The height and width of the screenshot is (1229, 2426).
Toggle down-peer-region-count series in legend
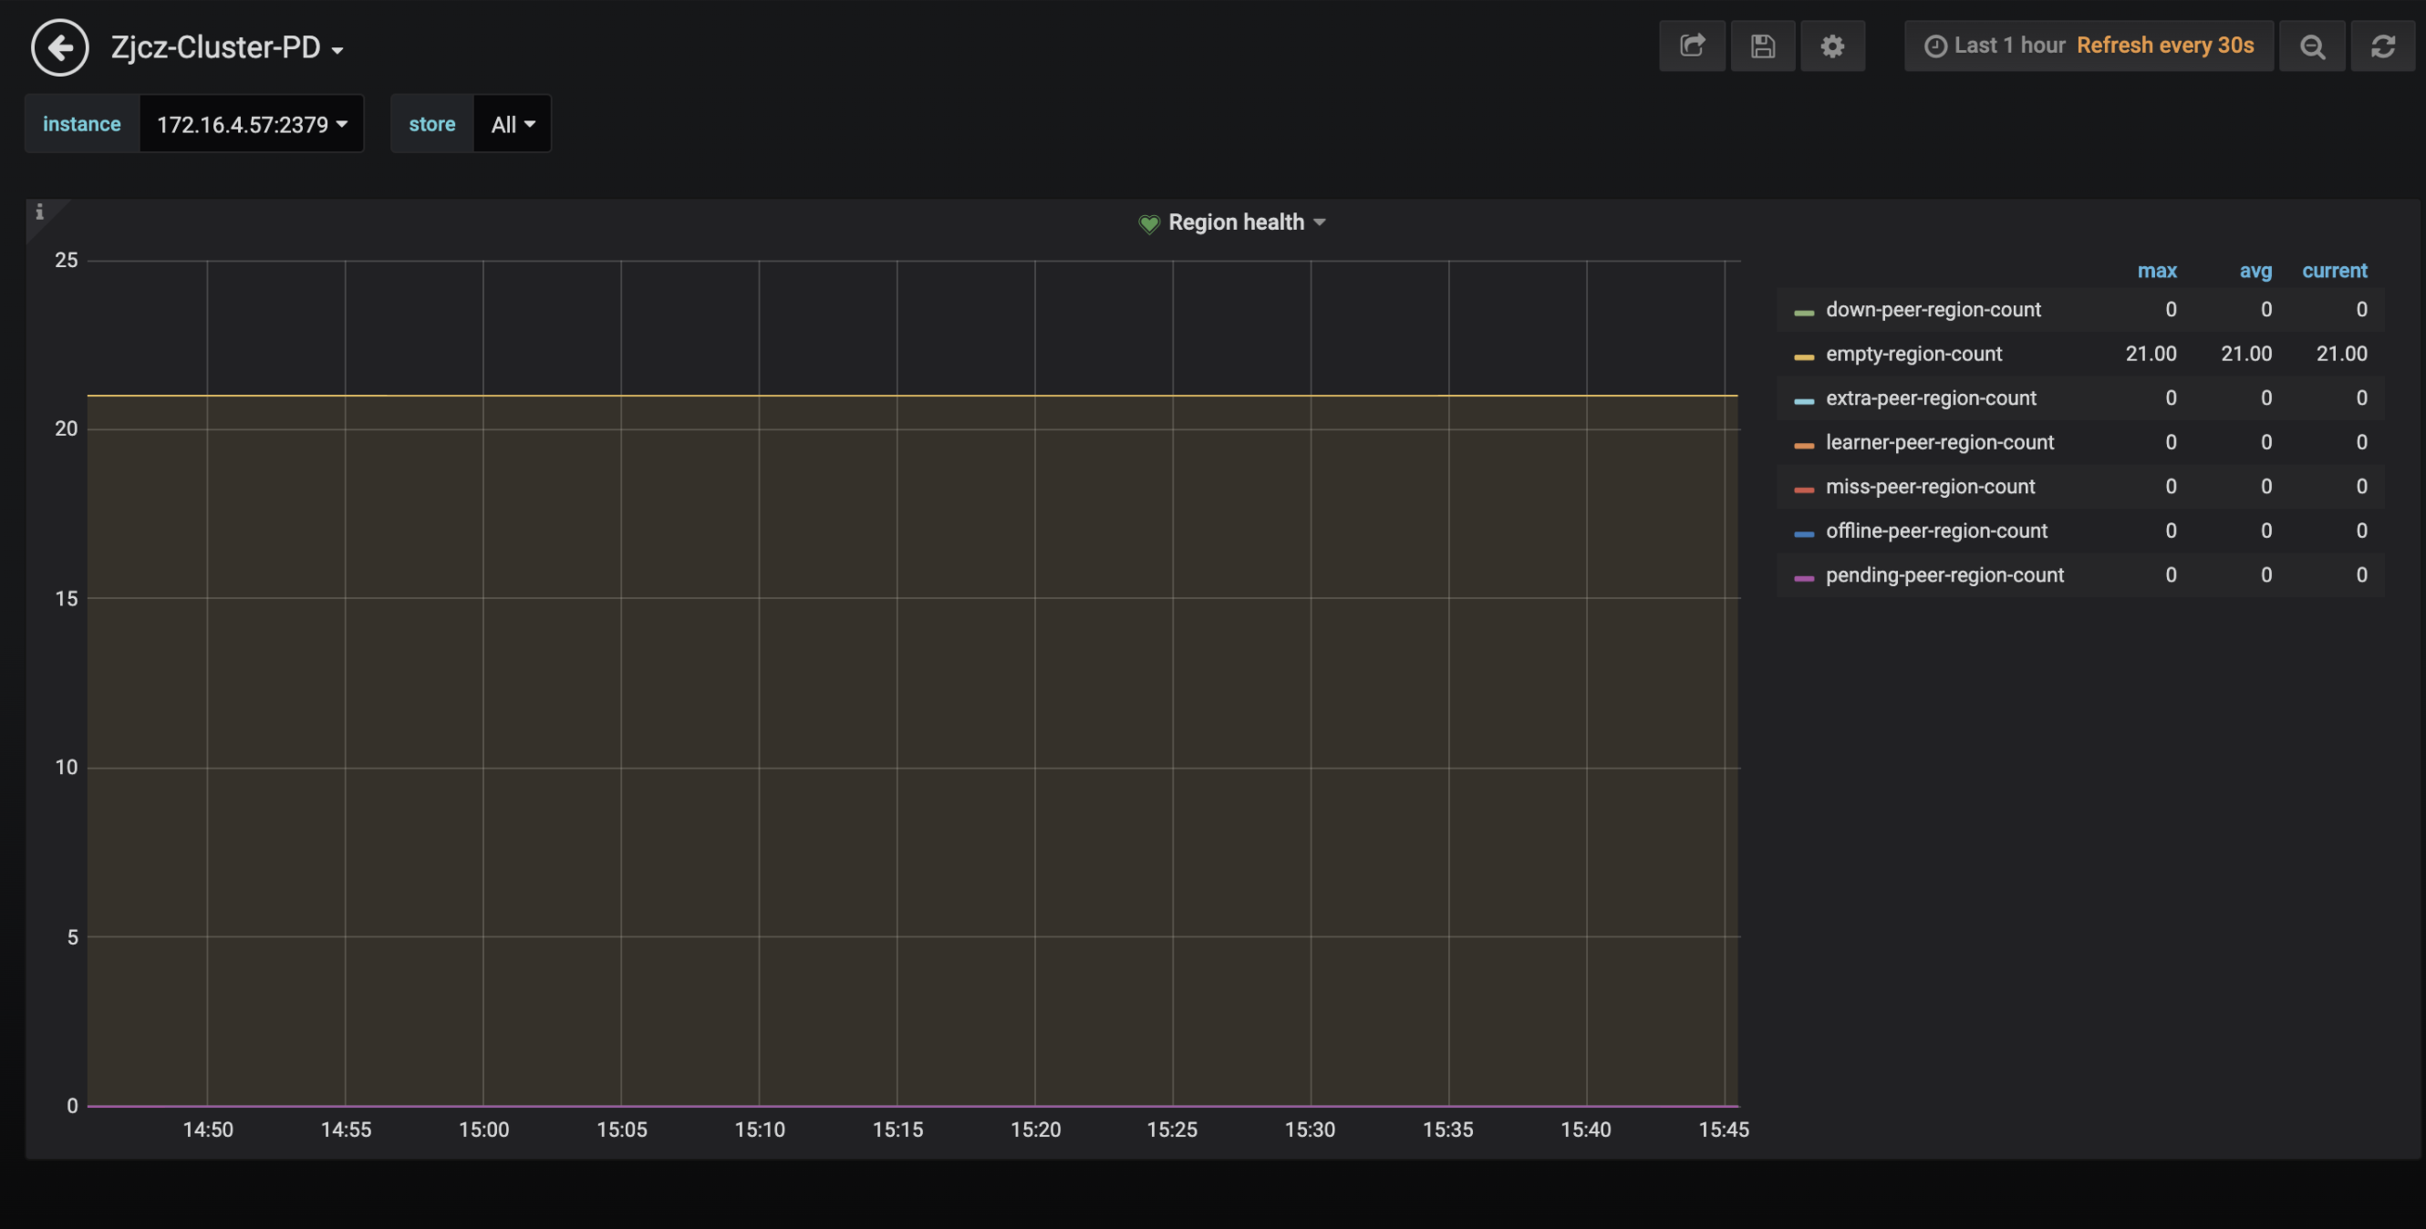pyautogui.click(x=1933, y=309)
